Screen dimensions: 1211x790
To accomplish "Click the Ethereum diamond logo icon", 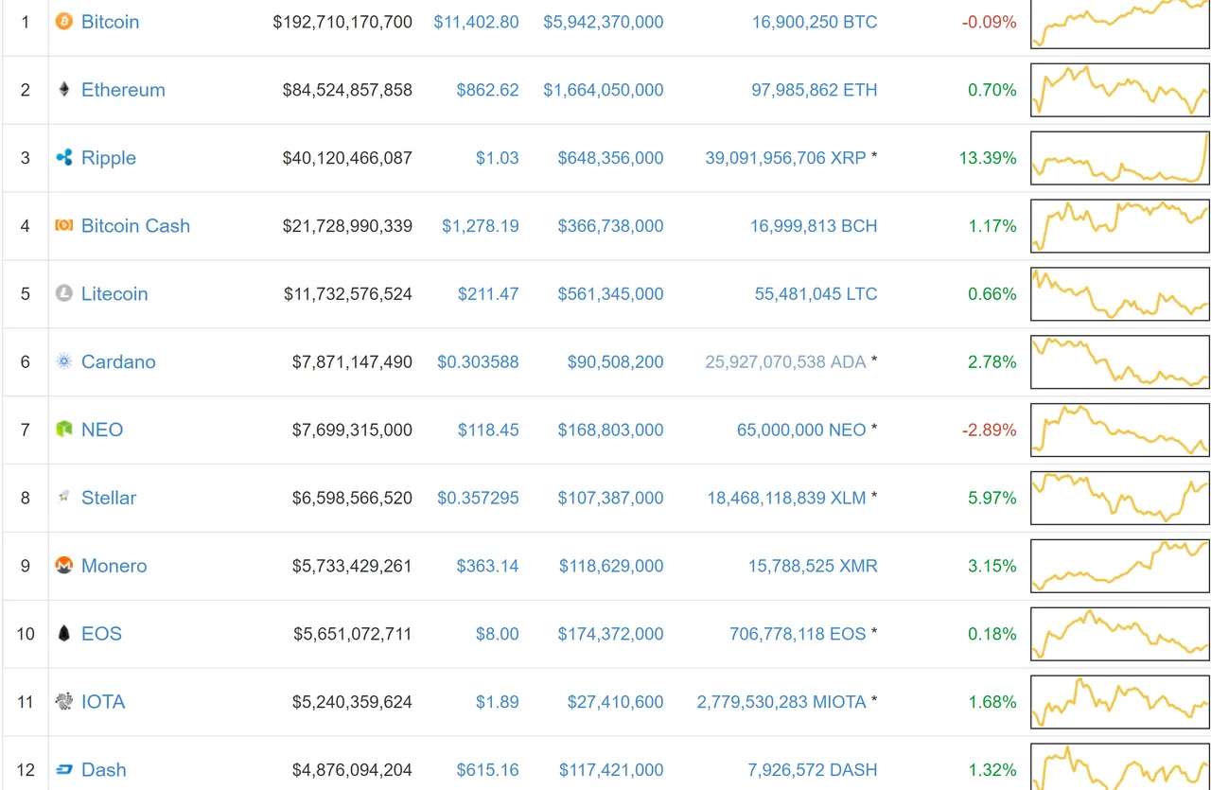I will pos(63,89).
